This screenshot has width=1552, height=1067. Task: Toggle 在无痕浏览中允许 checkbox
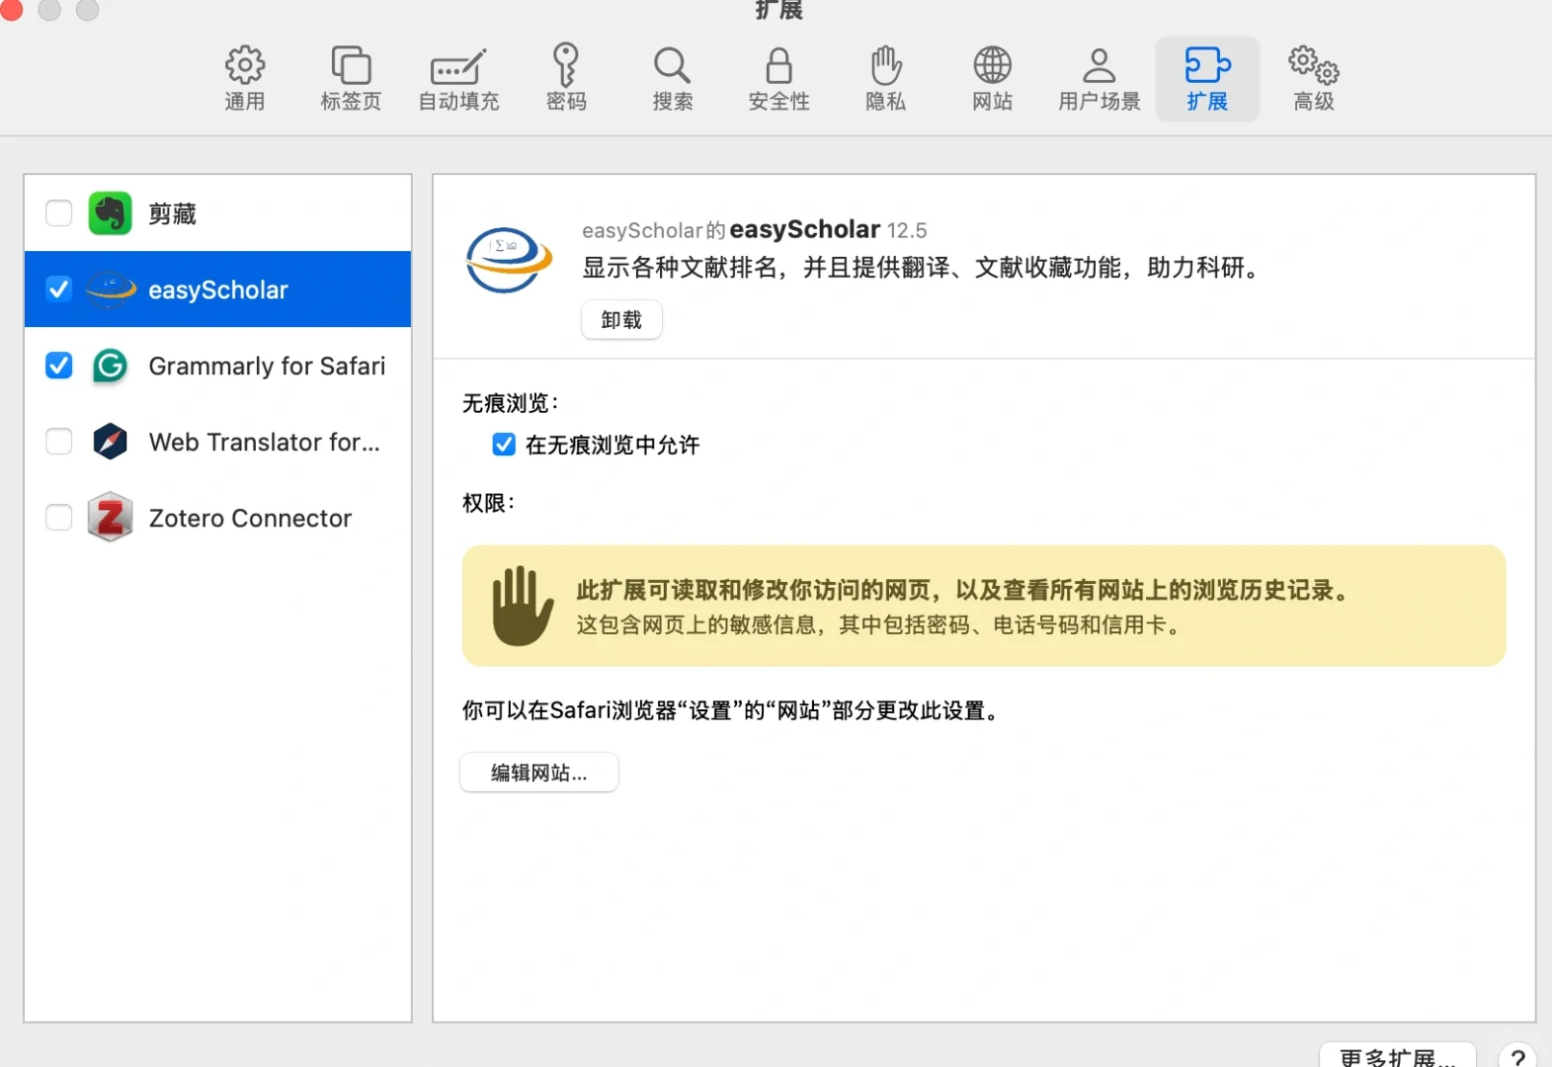click(504, 445)
